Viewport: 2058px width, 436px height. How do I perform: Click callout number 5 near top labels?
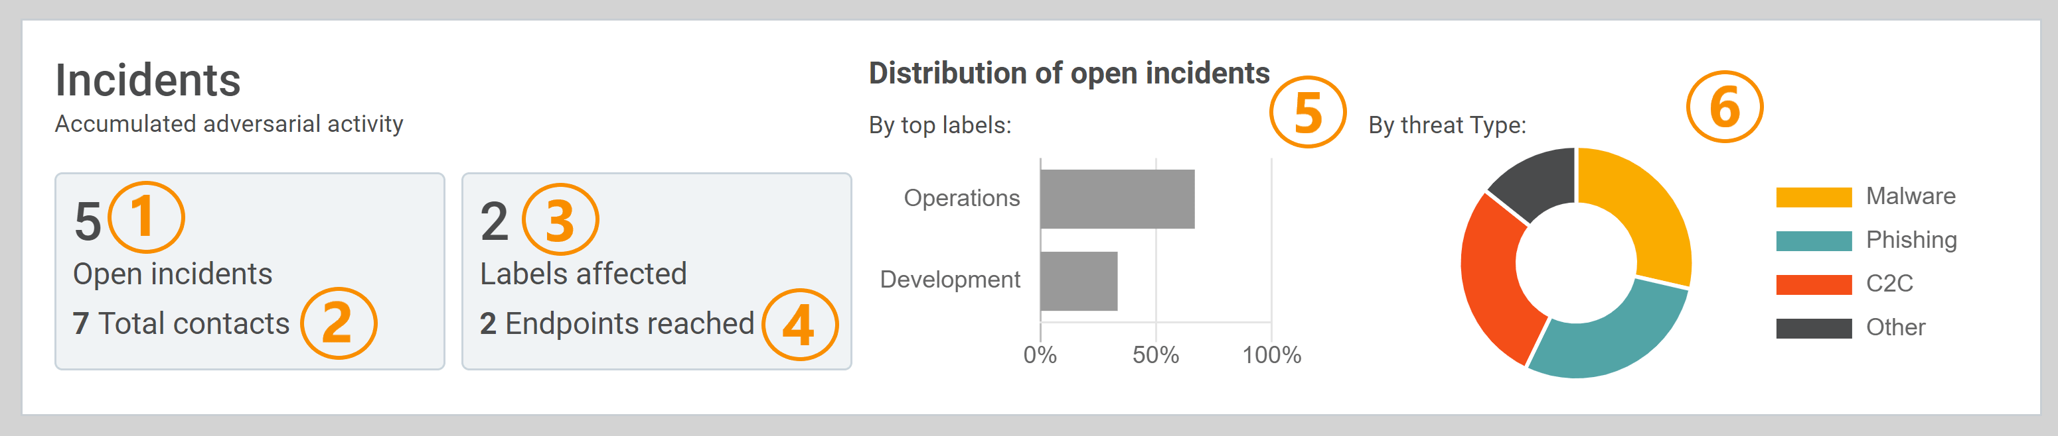pyautogui.click(x=1307, y=113)
